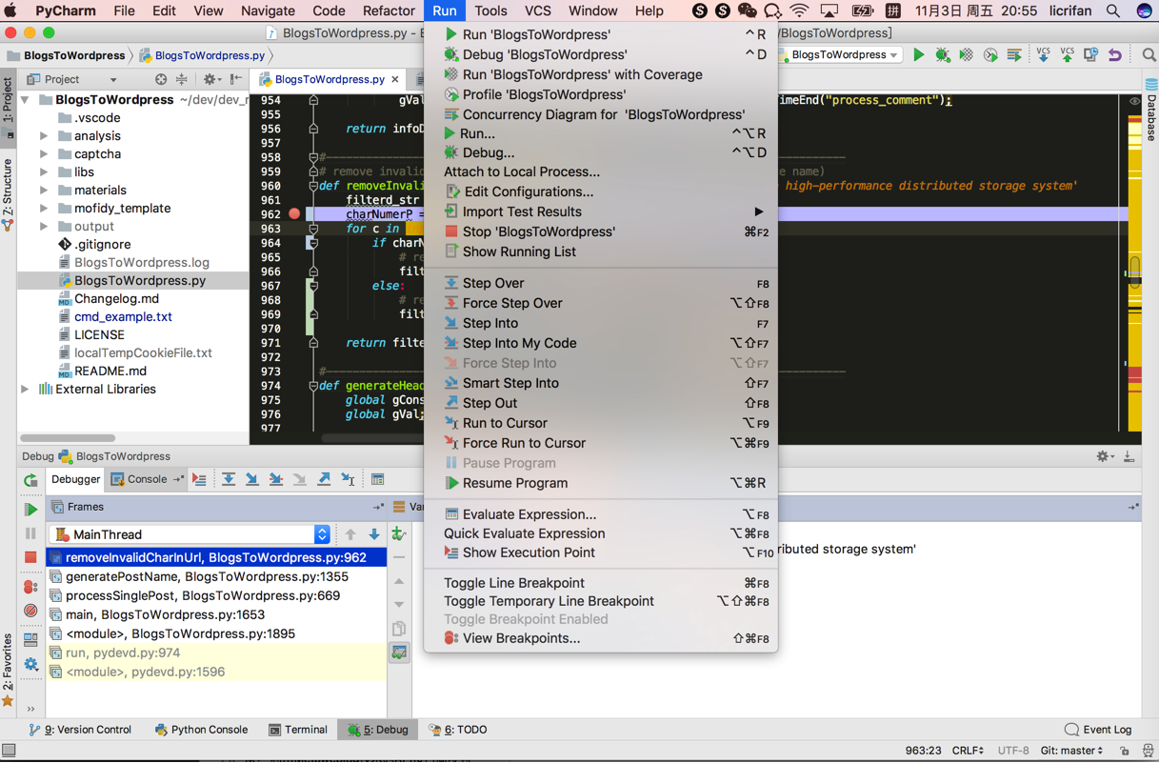
Task: Open CRLF line separator selector in status bar
Action: point(968,752)
